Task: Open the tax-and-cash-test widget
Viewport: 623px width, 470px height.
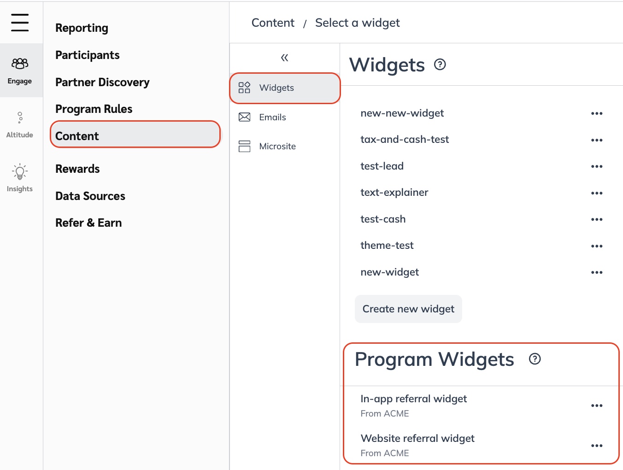Action: coord(405,140)
